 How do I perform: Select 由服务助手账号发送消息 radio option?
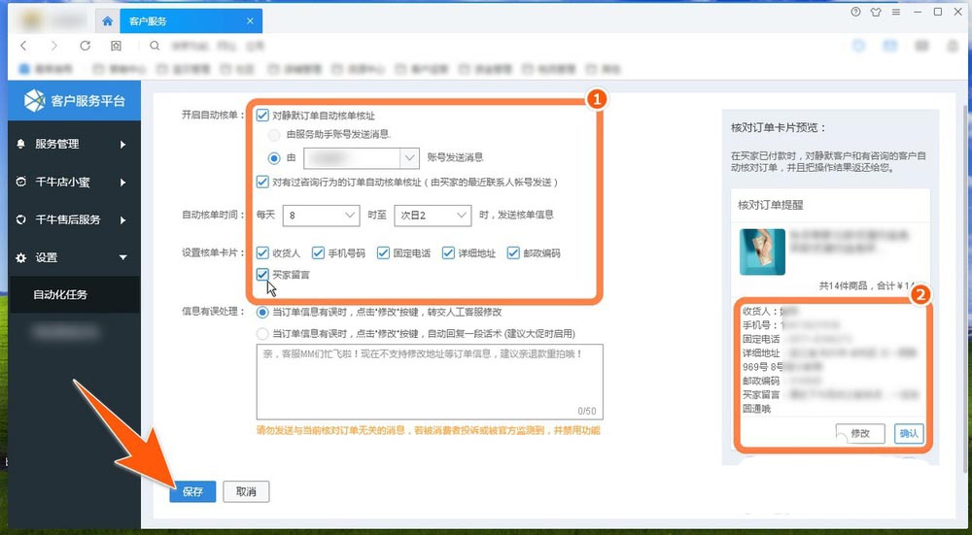[x=274, y=134]
